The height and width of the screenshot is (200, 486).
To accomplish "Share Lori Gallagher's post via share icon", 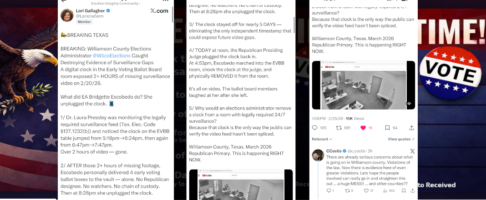I will pyautogui.click(x=412, y=128).
